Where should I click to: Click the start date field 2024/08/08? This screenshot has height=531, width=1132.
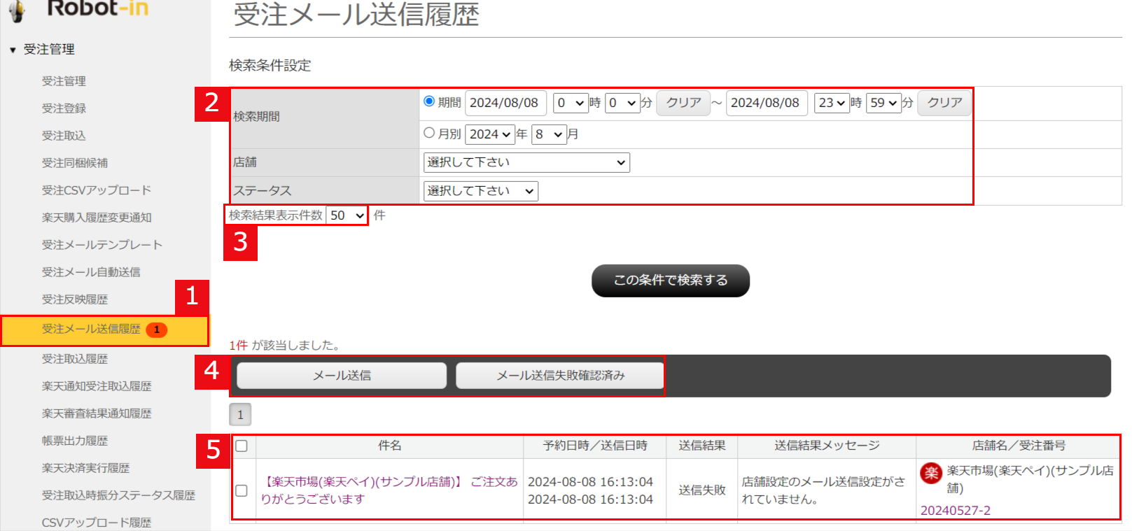pos(505,103)
